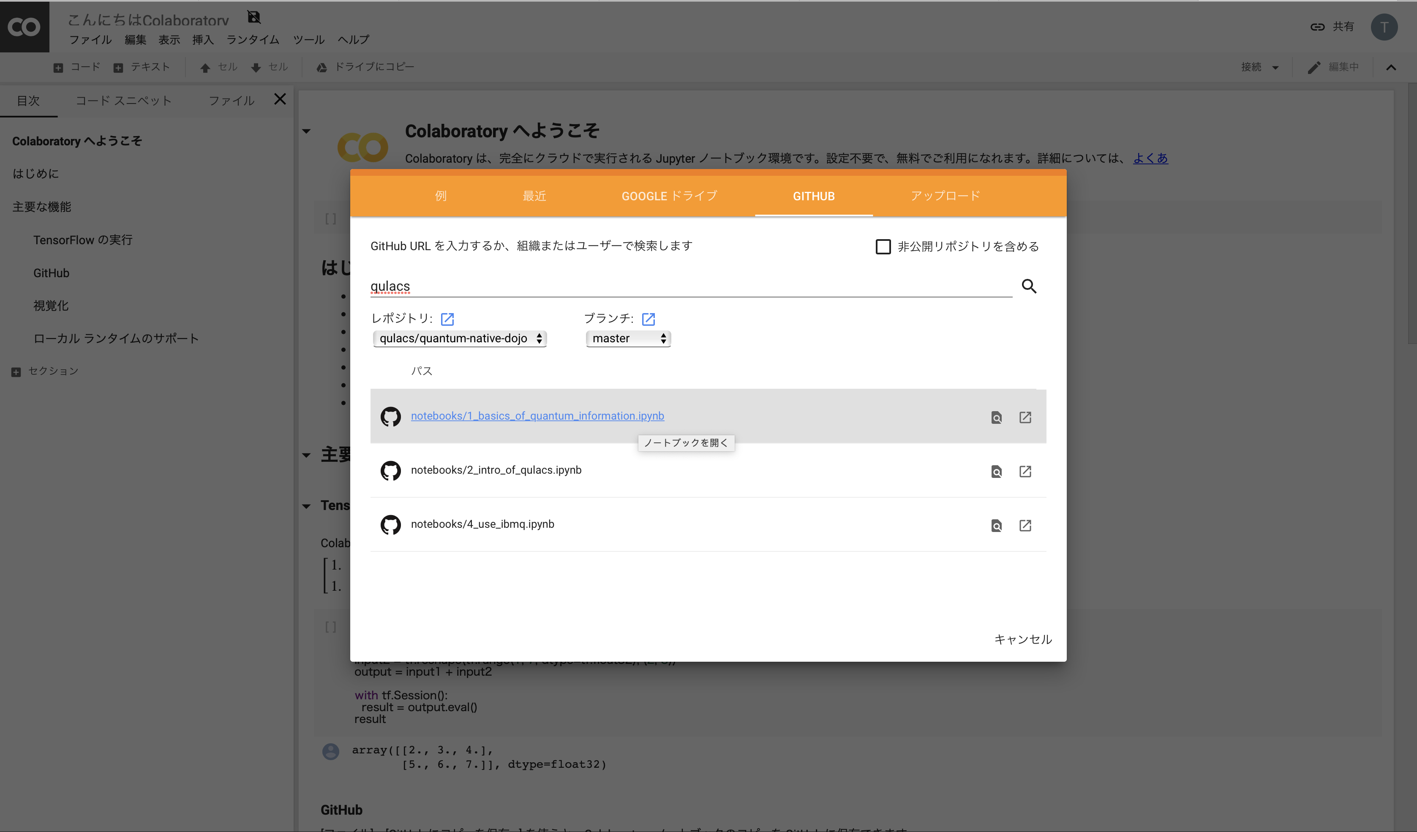Open the repository dropdown qulacs/quantum-native-dojo

tap(459, 338)
